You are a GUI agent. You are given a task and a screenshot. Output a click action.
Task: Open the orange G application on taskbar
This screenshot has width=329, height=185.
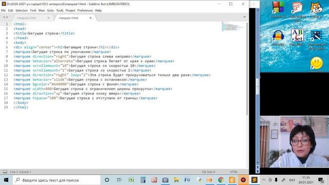pyautogui.click(x=232, y=180)
